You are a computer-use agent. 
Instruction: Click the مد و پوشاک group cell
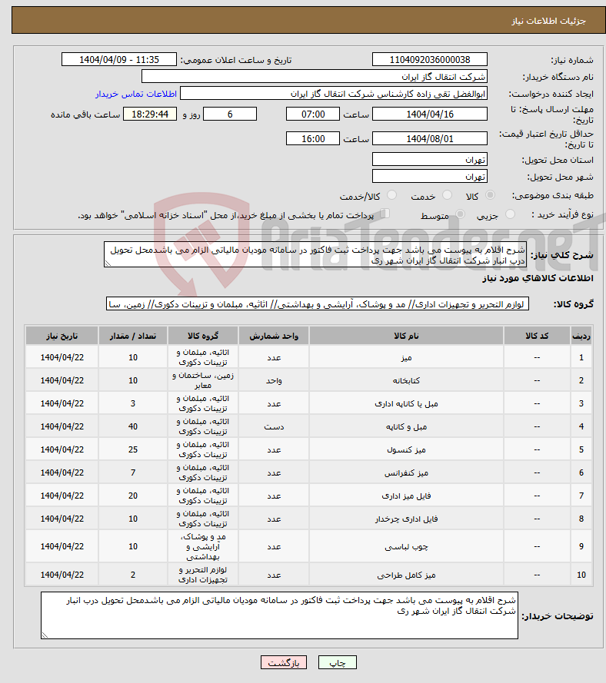tap(203, 546)
